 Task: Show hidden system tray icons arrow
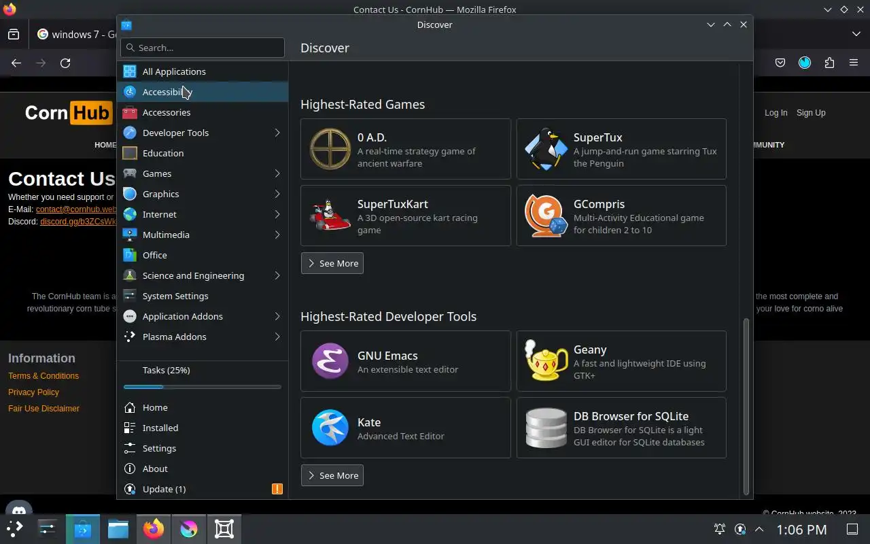[x=759, y=529]
